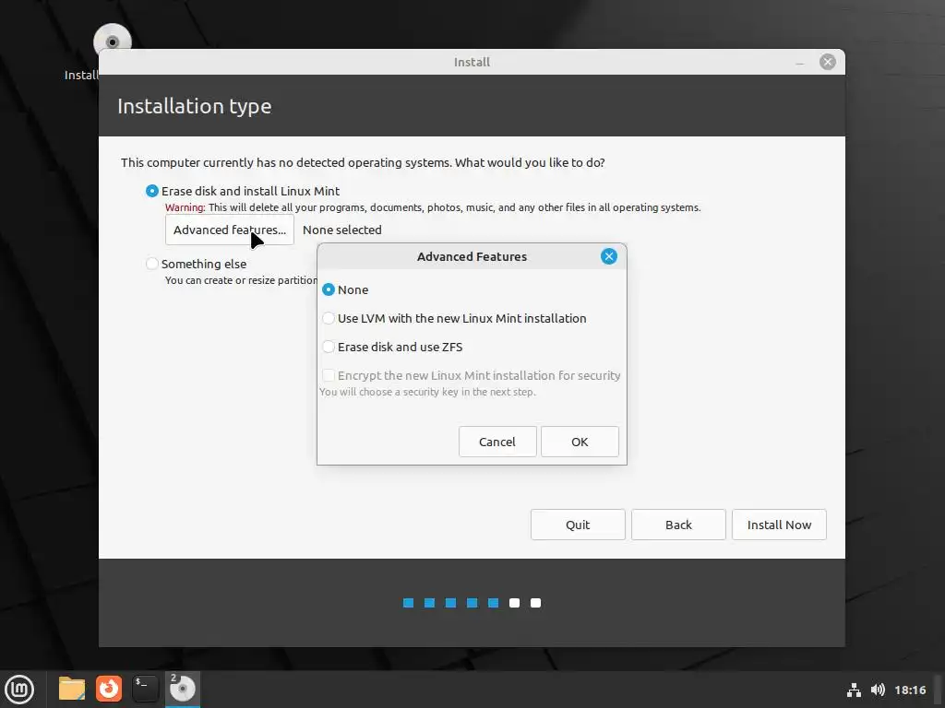
Task: Open the network tray icon
Action: (x=854, y=690)
